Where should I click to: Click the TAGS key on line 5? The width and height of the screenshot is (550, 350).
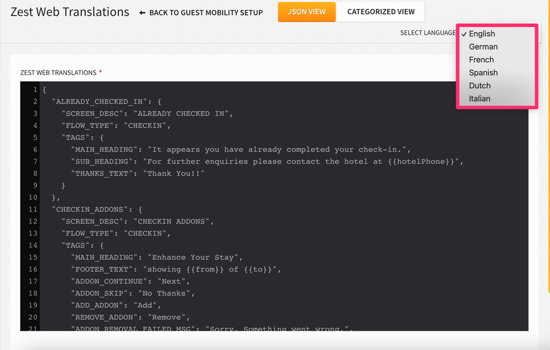(x=75, y=138)
